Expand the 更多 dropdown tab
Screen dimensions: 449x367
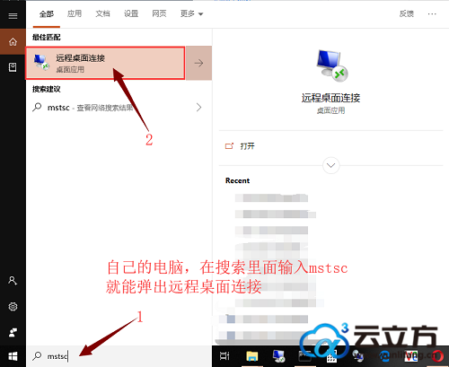(191, 13)
